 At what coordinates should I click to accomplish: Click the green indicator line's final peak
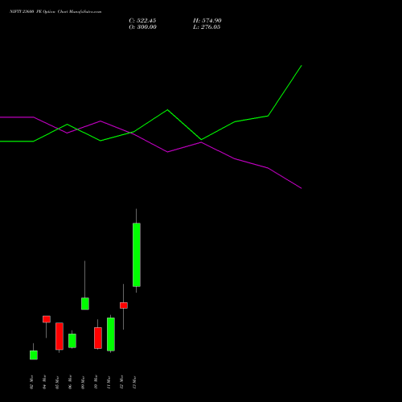301,65
